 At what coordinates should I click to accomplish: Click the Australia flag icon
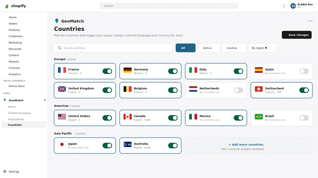pos(127,144)
